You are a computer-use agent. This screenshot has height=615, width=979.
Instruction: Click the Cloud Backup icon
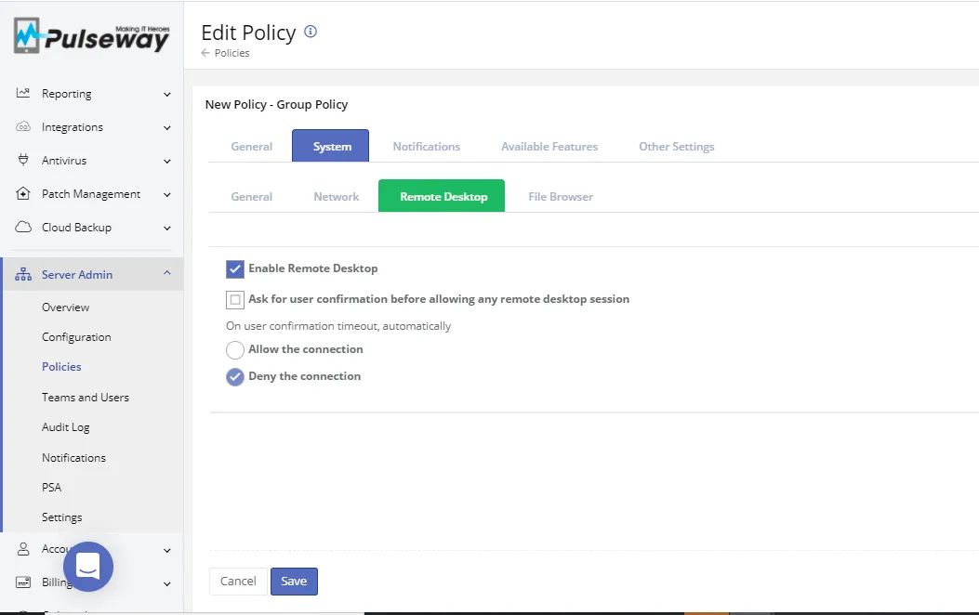tap(23, 228)
